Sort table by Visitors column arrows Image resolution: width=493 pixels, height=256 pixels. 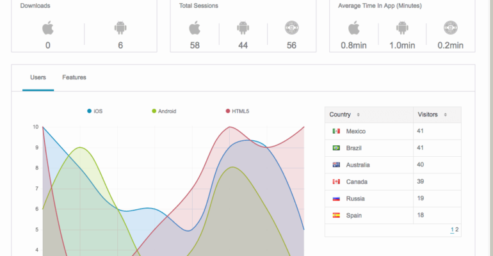pyautogui.click(x=445, y=115)
